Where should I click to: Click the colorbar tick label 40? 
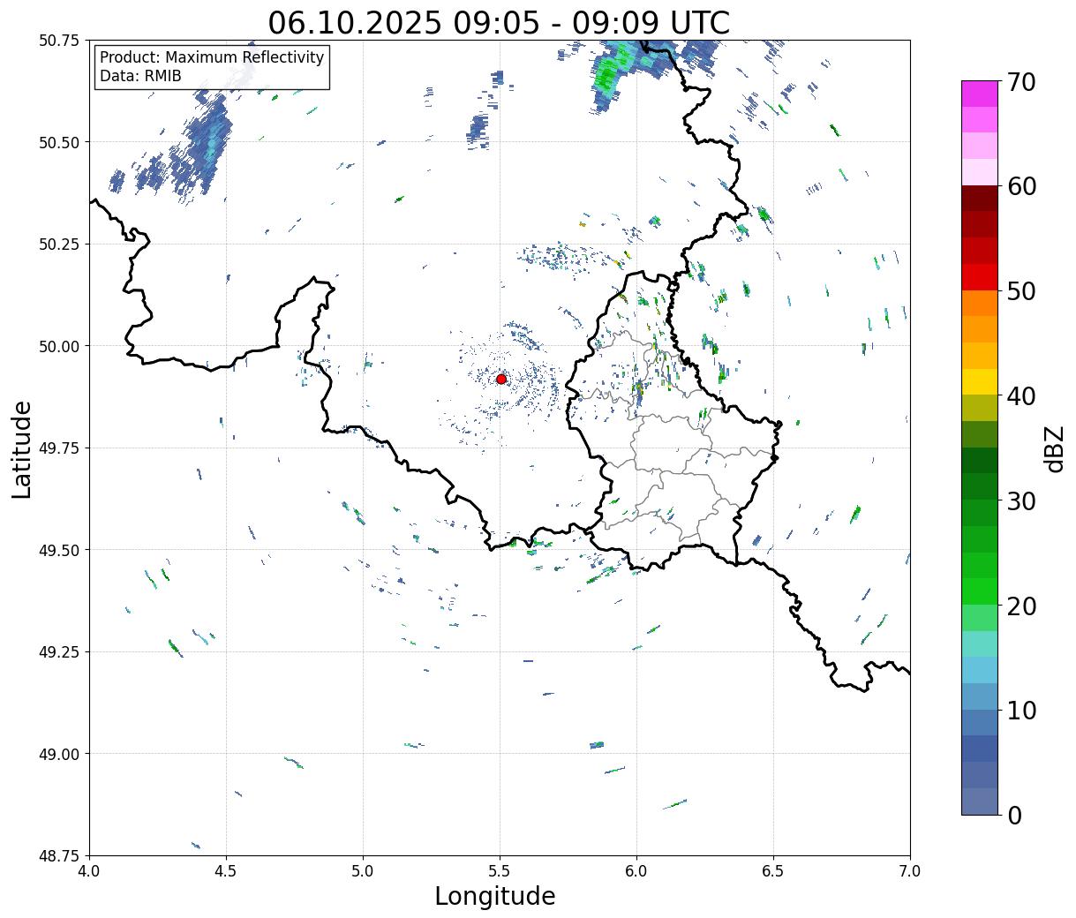tap(1021, 396)
